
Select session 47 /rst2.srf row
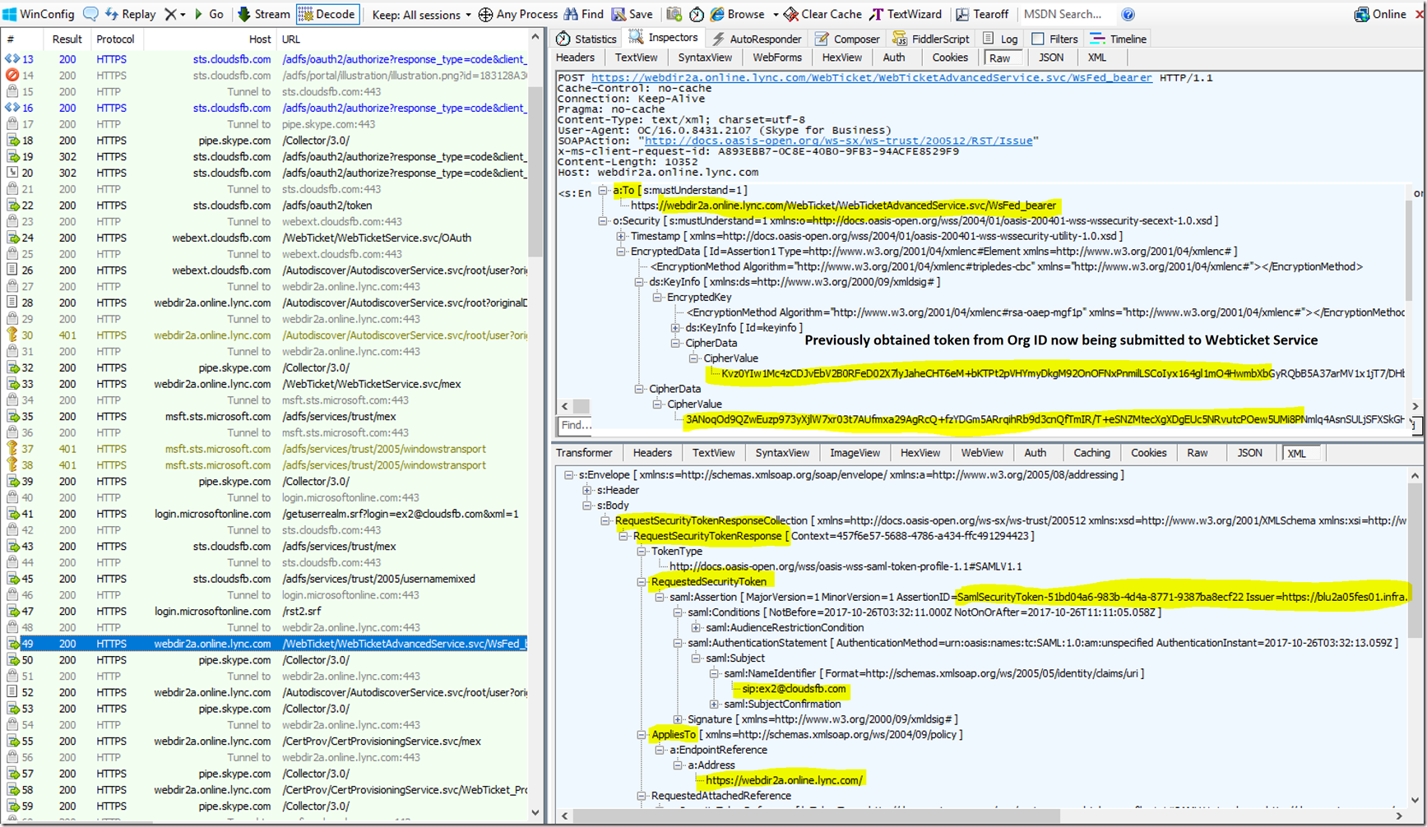point(266,611)
